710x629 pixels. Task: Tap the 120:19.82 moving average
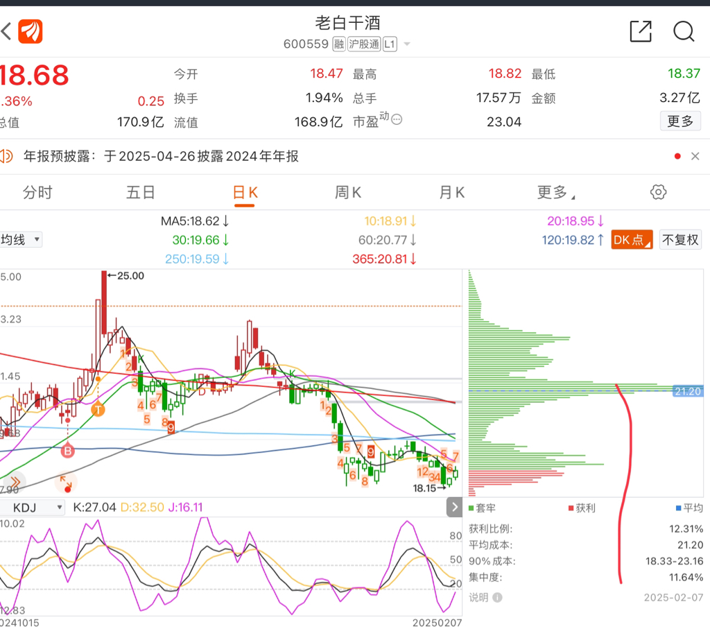tap(573, 240)
